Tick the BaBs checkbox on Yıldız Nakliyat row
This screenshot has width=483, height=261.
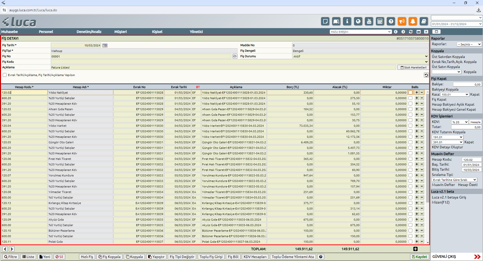point(411,93)
